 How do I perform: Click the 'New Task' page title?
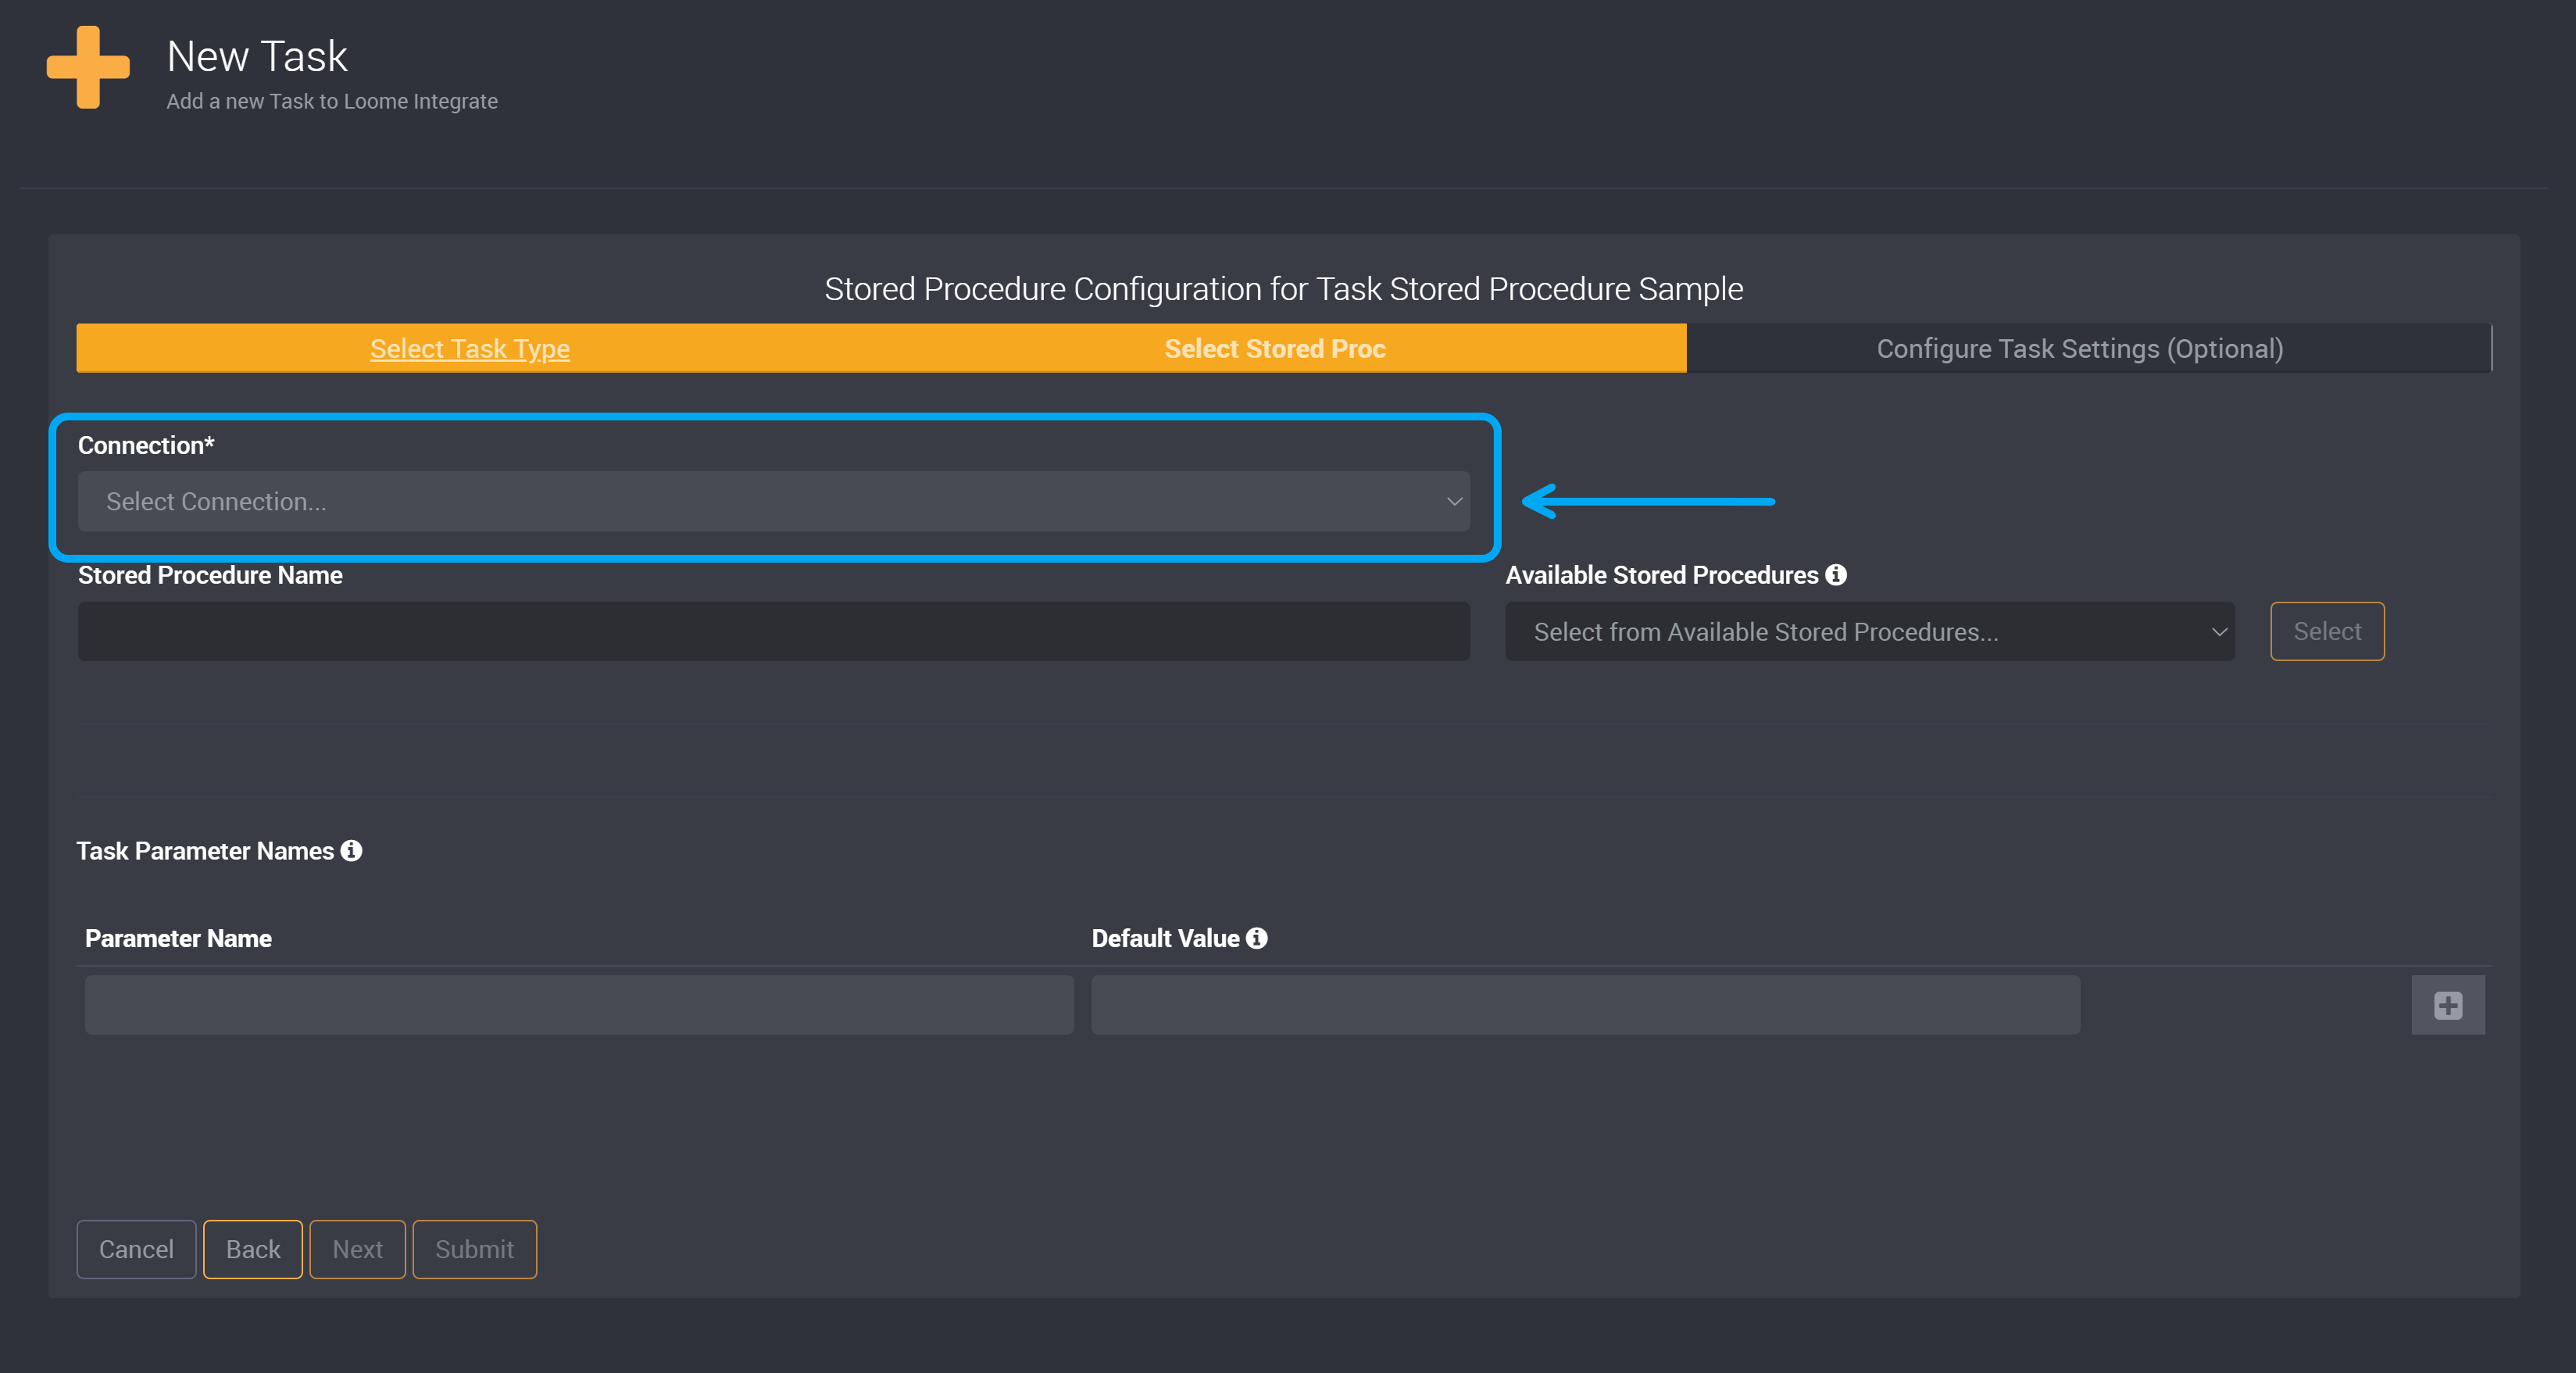click(257, 56)
